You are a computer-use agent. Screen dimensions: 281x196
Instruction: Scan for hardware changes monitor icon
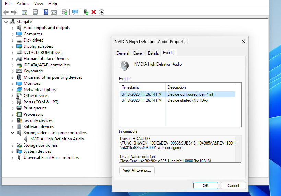click(75, 12)
